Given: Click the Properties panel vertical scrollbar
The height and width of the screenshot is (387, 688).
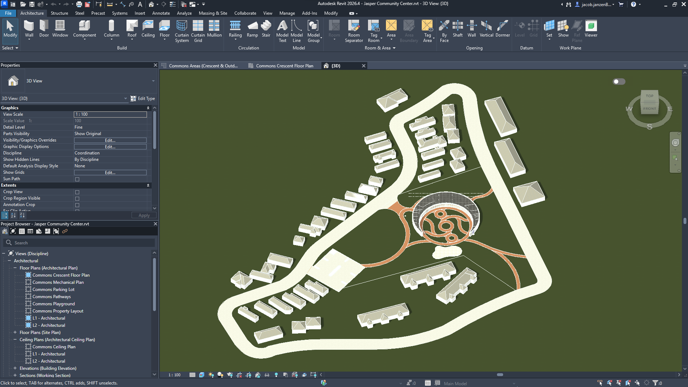Looking at the screenshot, I should [x=154, y=130].
